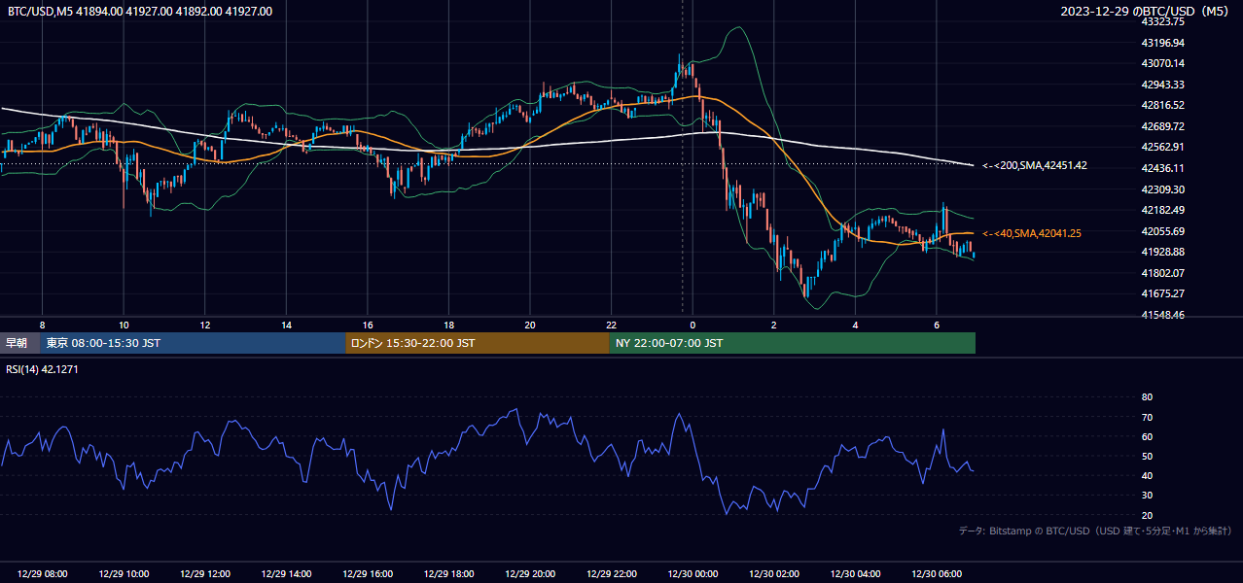
Task: Click the Bitstamp data source credit text
Action: [x=1095, y=531]
